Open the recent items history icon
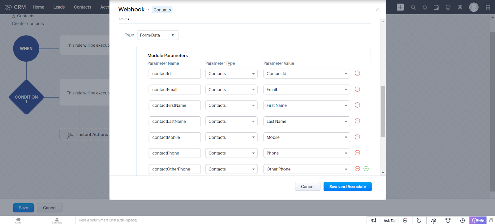This screenshot has height=224, width=495. point(462,220)
